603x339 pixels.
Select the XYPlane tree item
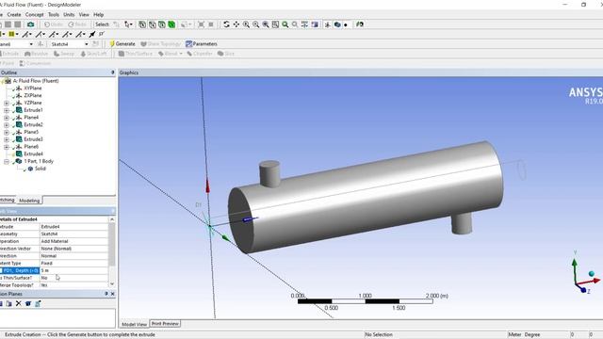coord(33,88)
